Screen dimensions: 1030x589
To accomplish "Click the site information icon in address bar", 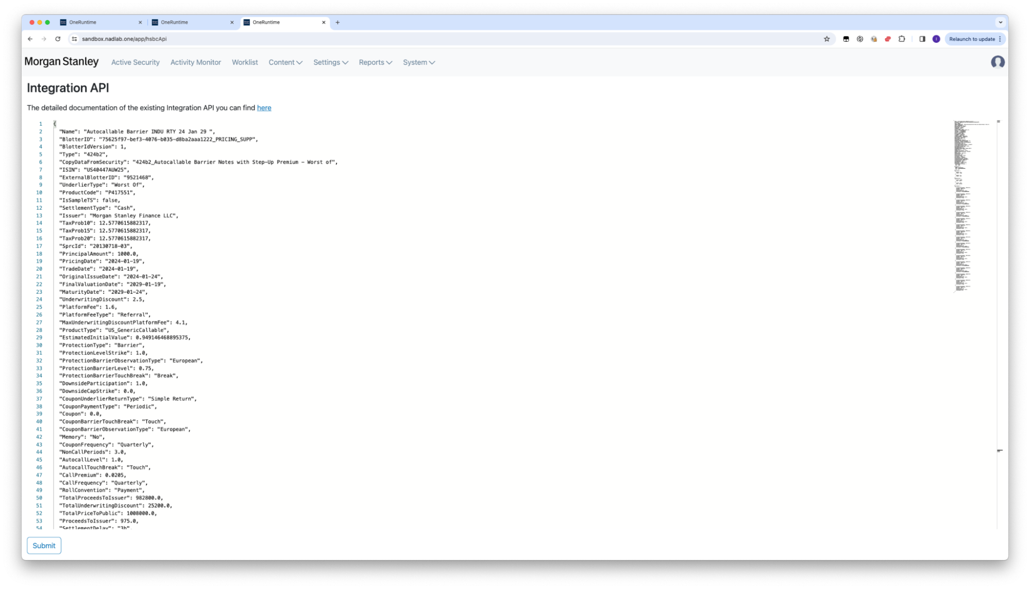I will click(x=74, y=39).
